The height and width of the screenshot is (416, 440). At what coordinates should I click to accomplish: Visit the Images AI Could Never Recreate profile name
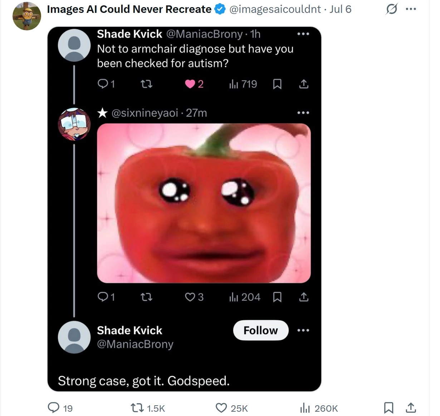tap(129, 9)
